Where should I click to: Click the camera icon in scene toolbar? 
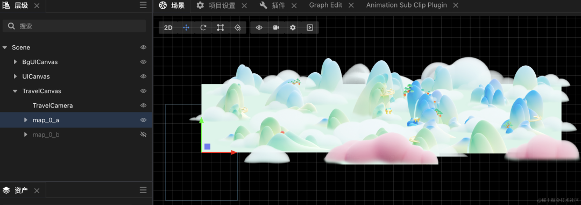pyautogui.click(x=276, y=28)
